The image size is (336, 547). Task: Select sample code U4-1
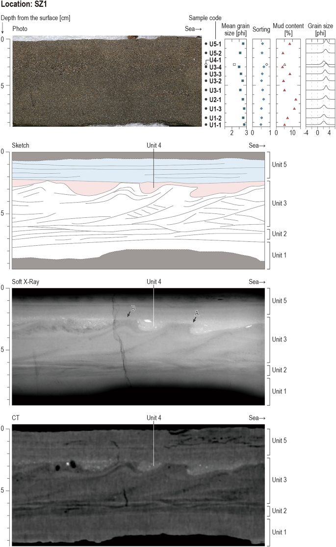click(215, 60)
